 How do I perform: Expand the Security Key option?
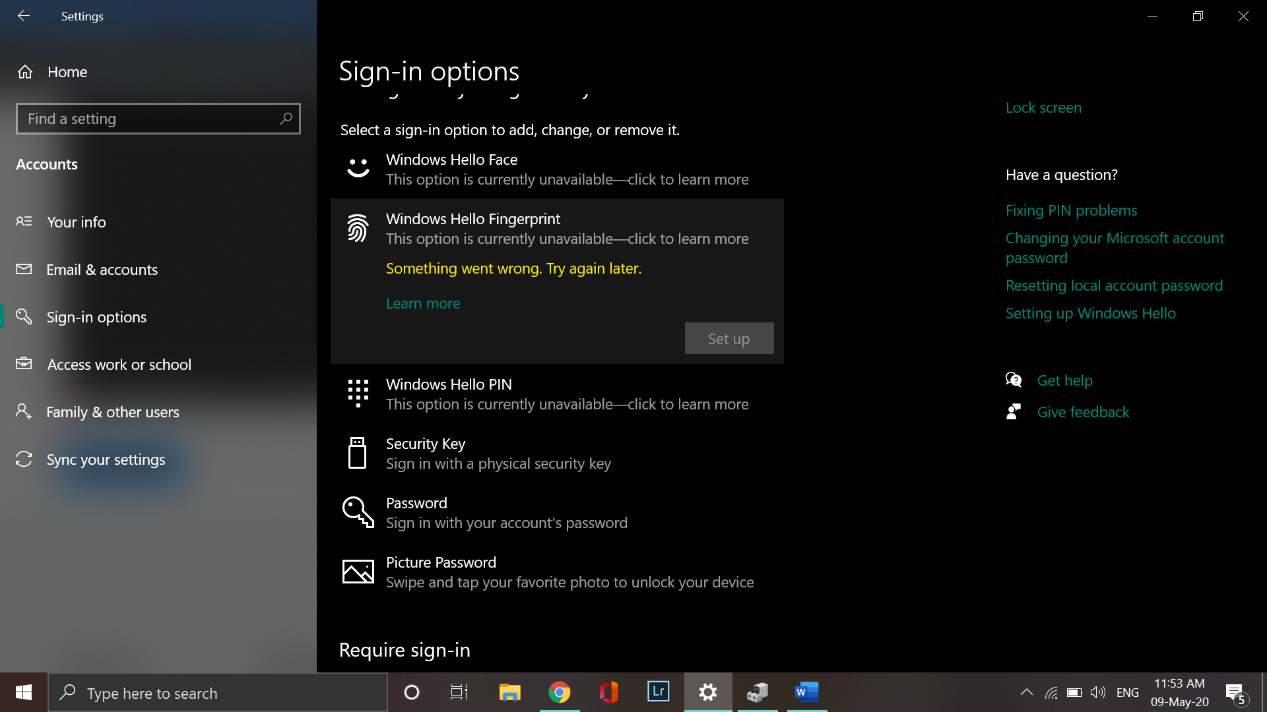(557, 454)
